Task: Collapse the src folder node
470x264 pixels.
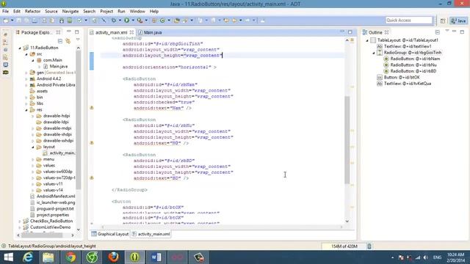Action: pos(26,54)
